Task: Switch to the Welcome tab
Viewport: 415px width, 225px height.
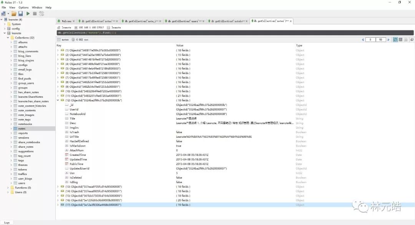Action: coord(66,21)
